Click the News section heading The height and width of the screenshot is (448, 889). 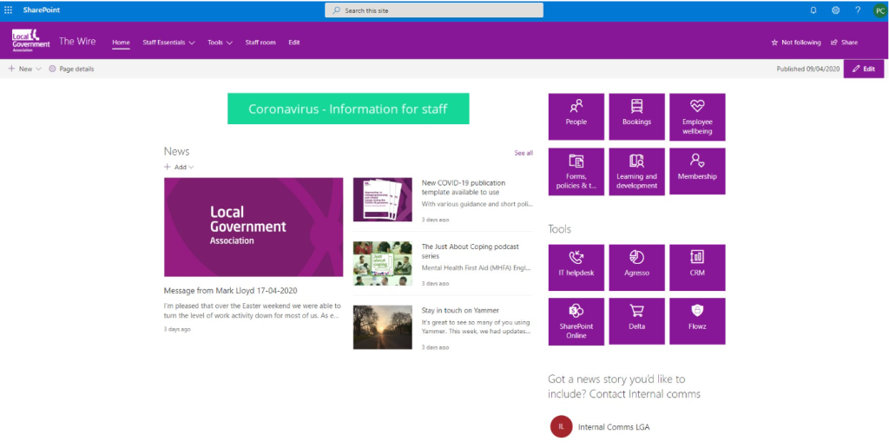176,151
